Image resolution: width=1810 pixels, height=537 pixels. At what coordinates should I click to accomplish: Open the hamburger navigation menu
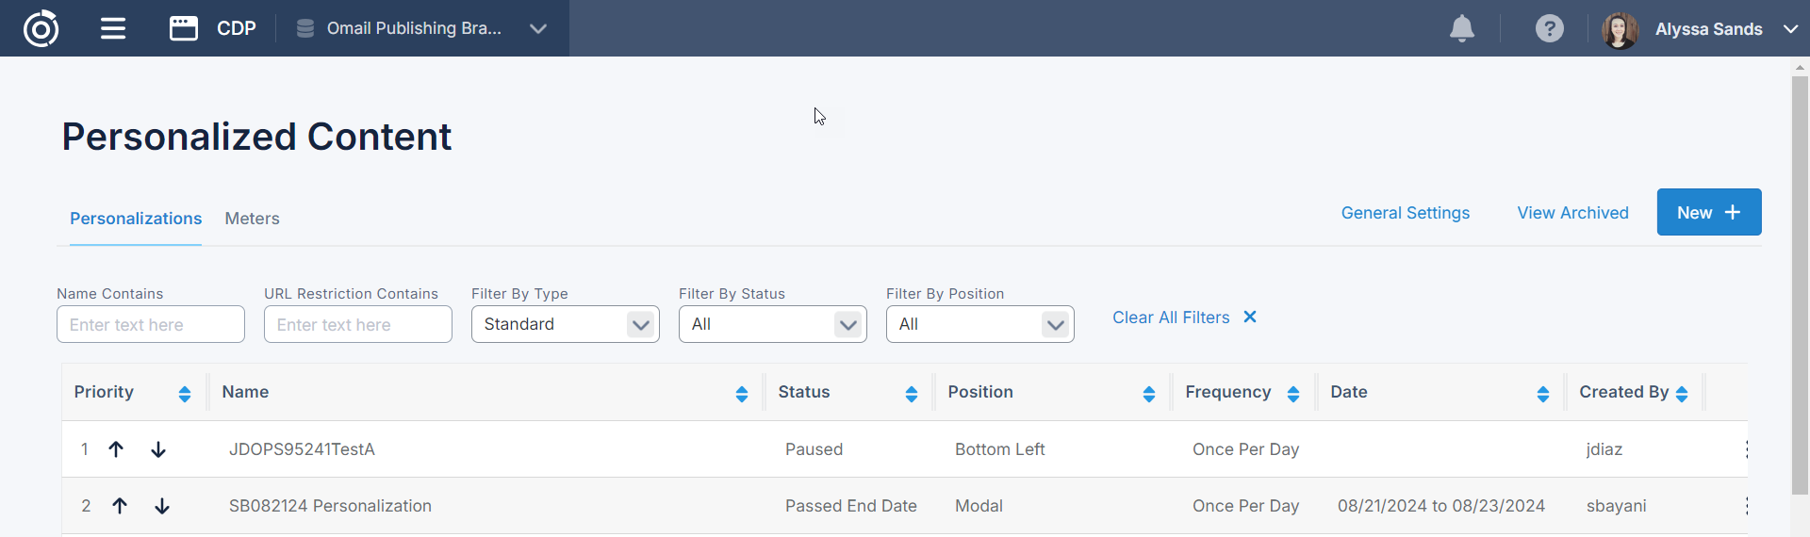point(113,28)
